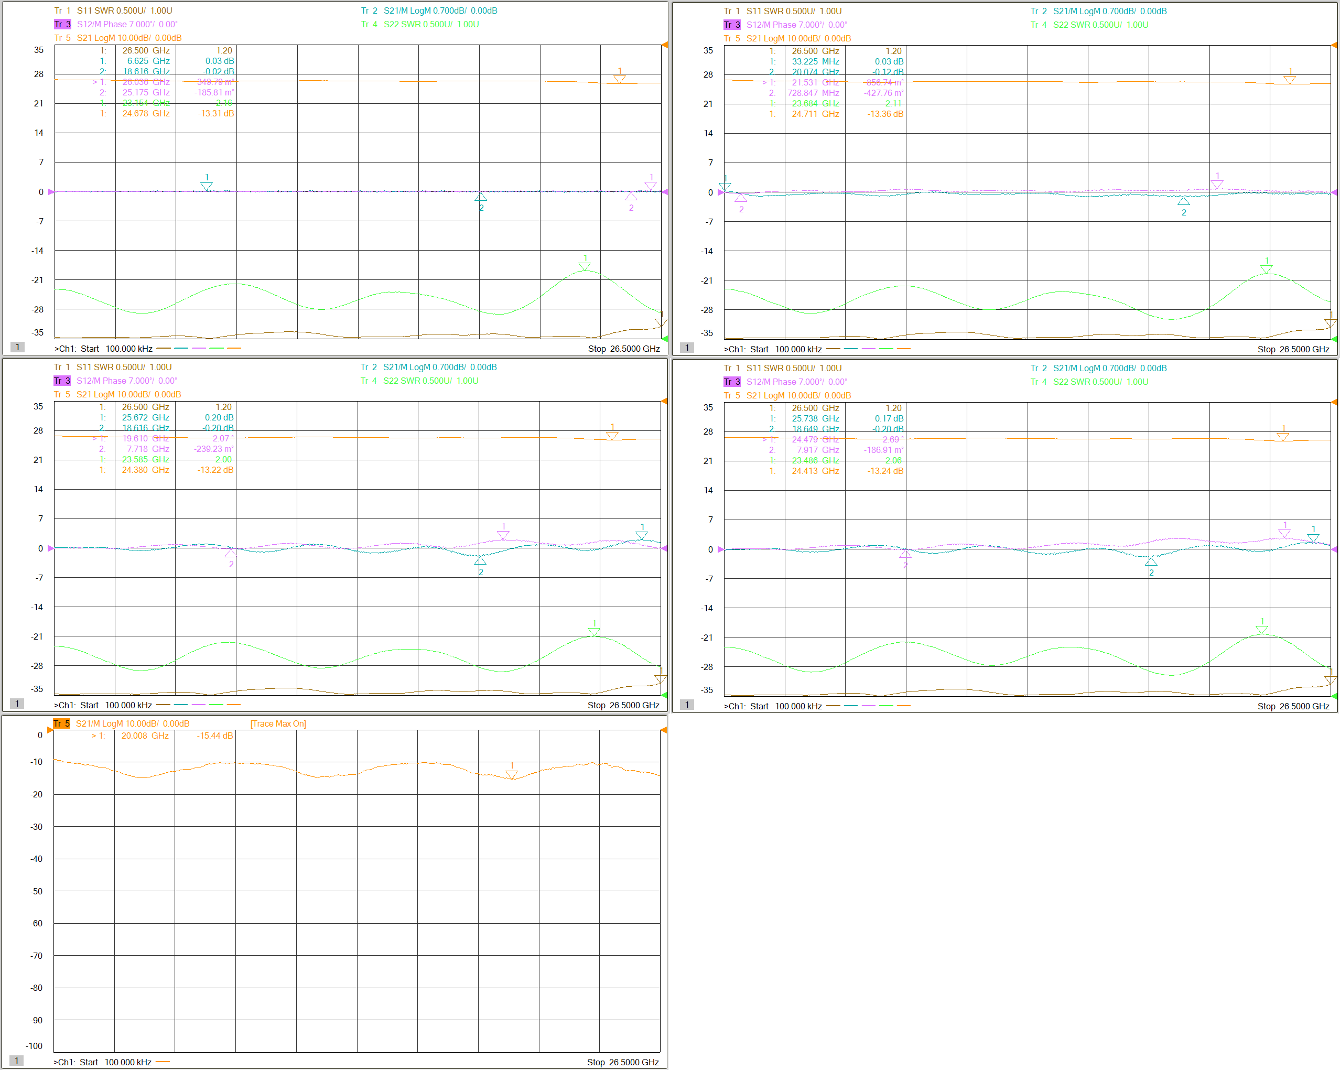Image resolution: width=1340 pixels, height=1070 pixels.
Task: Click purple marker 1 in middle-right plot
Action: point(1284,533)
